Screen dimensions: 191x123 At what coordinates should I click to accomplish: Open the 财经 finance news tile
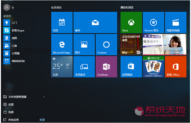131,44
